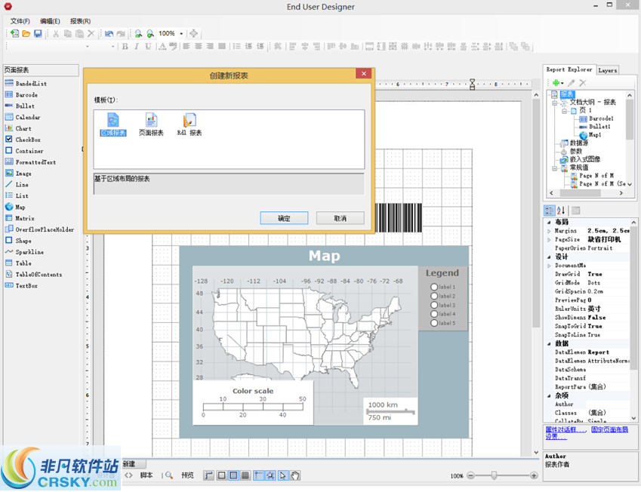Collapse the 数据 property category

click(549, 343)
